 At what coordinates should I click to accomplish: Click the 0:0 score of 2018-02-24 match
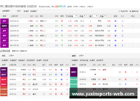(x=37, y=36)
